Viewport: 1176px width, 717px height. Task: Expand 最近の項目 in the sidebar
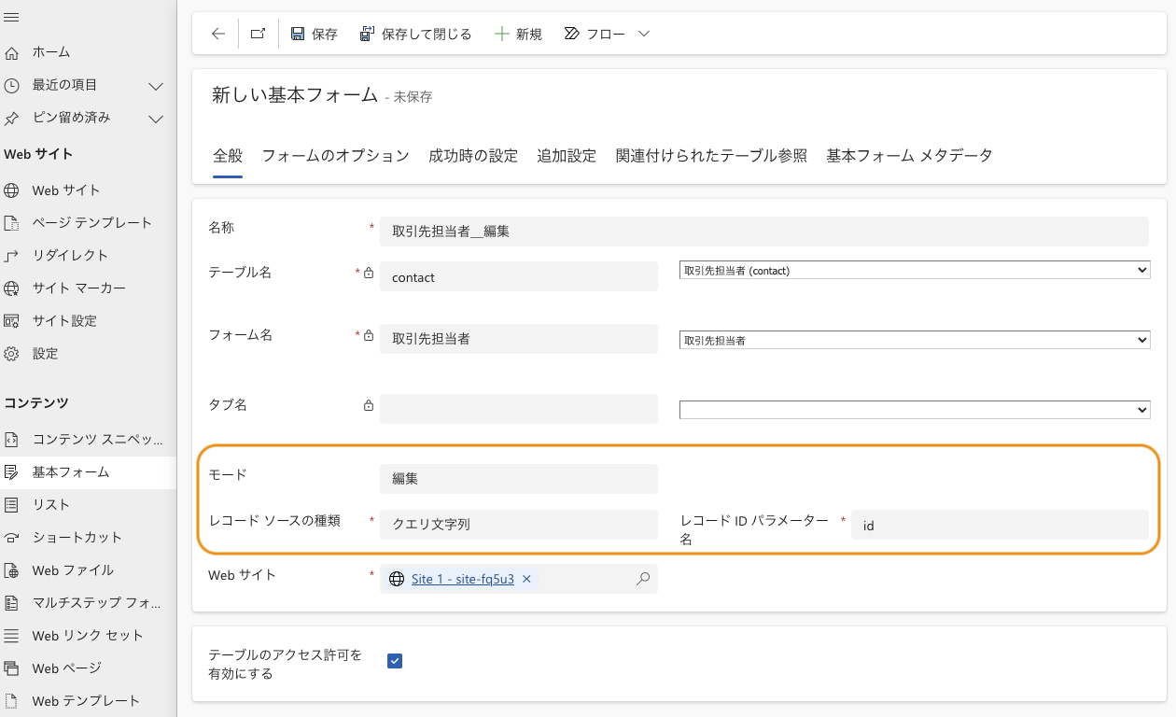click(x=156, y=86)
